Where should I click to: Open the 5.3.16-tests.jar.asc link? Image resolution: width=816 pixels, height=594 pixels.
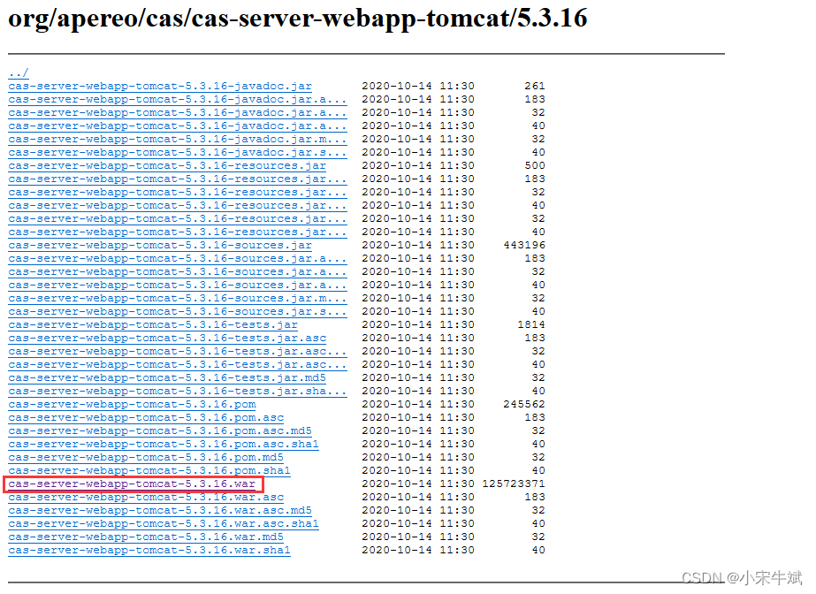click(x=167, y=338)
